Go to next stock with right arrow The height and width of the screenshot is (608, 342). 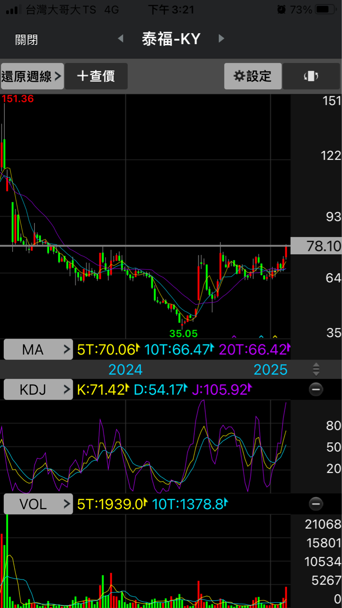pyautogui.click(x=221, y=39)
